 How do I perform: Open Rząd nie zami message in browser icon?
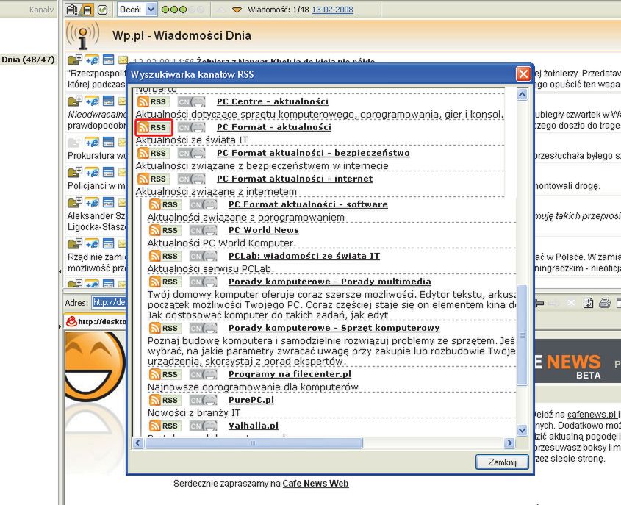click(x=92, y=243)
